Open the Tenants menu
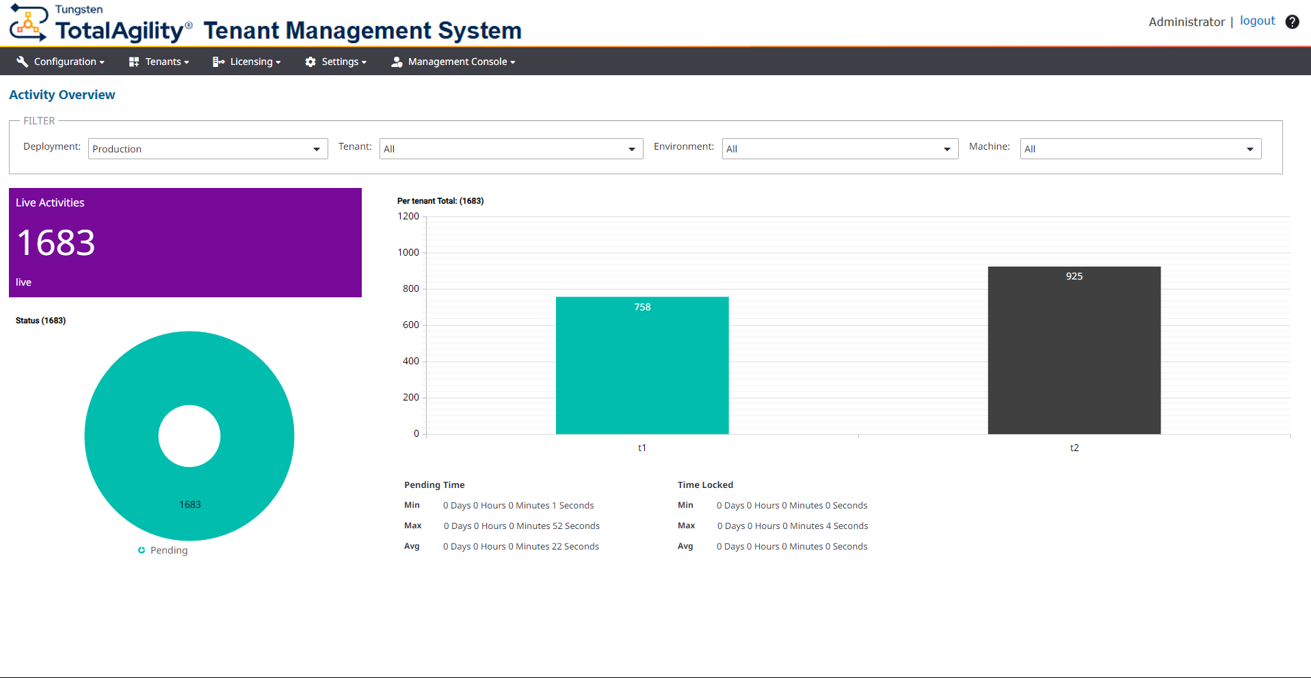This screenshot has height=678, width=1311. click(x=163, y=62)
